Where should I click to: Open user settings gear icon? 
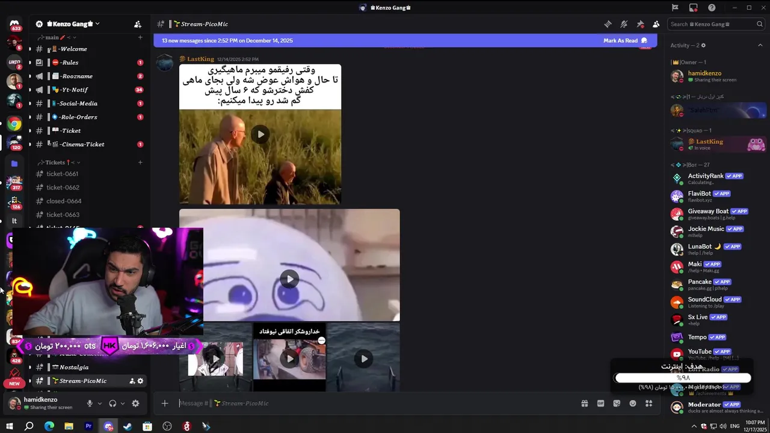(x=135, y=404)
